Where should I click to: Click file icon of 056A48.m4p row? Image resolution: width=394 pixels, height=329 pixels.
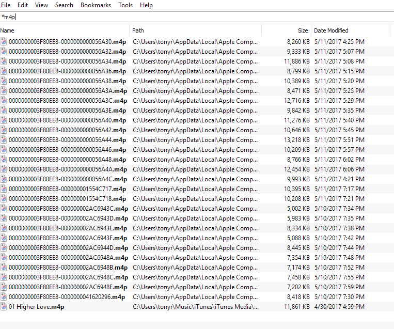tap(4, 160)
